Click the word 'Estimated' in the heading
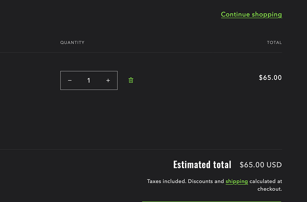Viewport: 307px width, 202px height. tap(191, 165)
